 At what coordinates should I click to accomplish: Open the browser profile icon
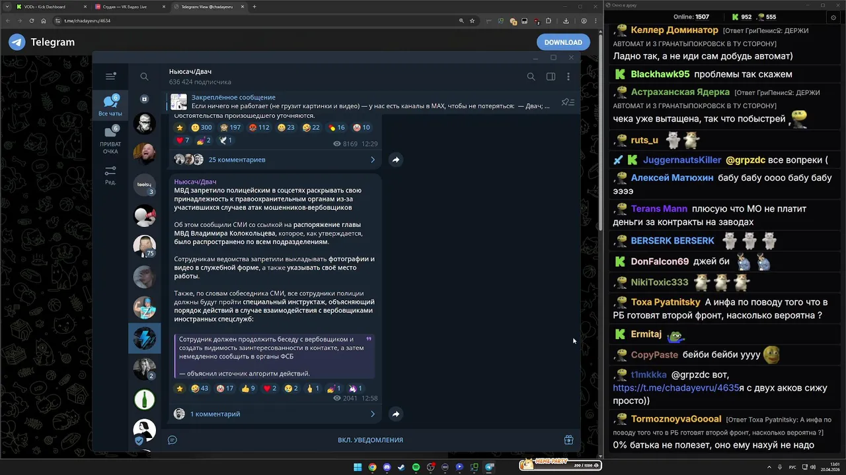(x=584, y=20)
